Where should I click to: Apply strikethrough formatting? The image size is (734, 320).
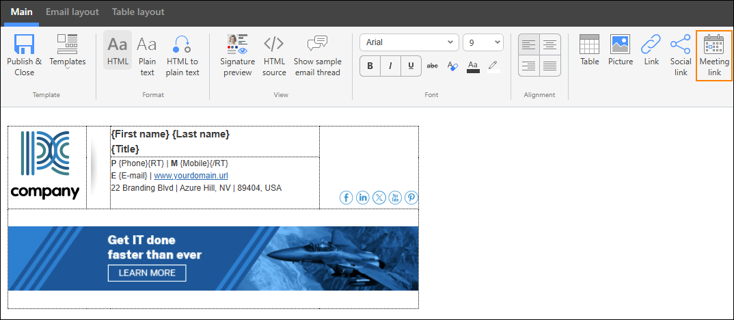click(x=432, y=66)
